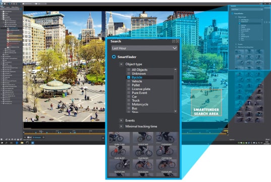Check the Truck object type in the enlarged list
The image size is (271, 182).
129,101
